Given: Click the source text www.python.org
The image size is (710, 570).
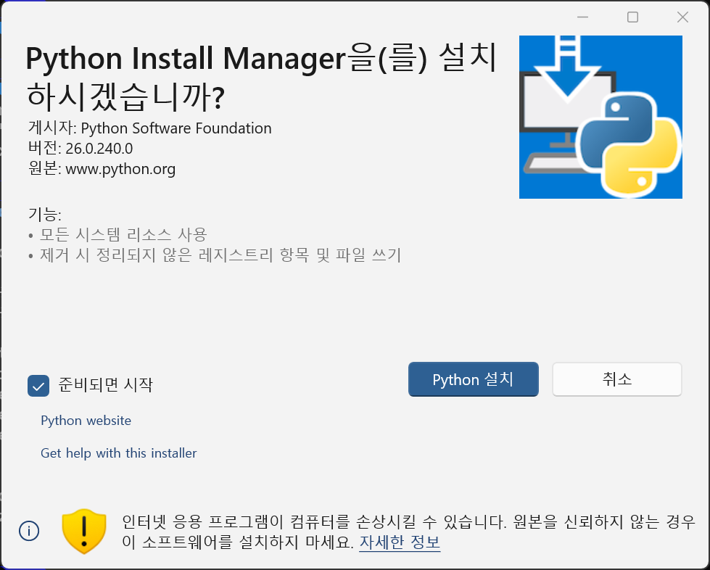Looking at the screenshot, I should point(120,169).
